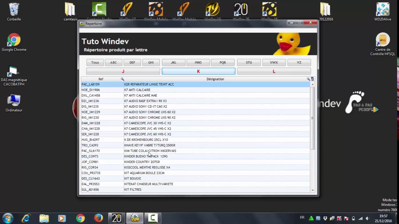Screen dimensions: 399x224
Task: Click the table scrollbar down arrow
Action: coord(312,190)
